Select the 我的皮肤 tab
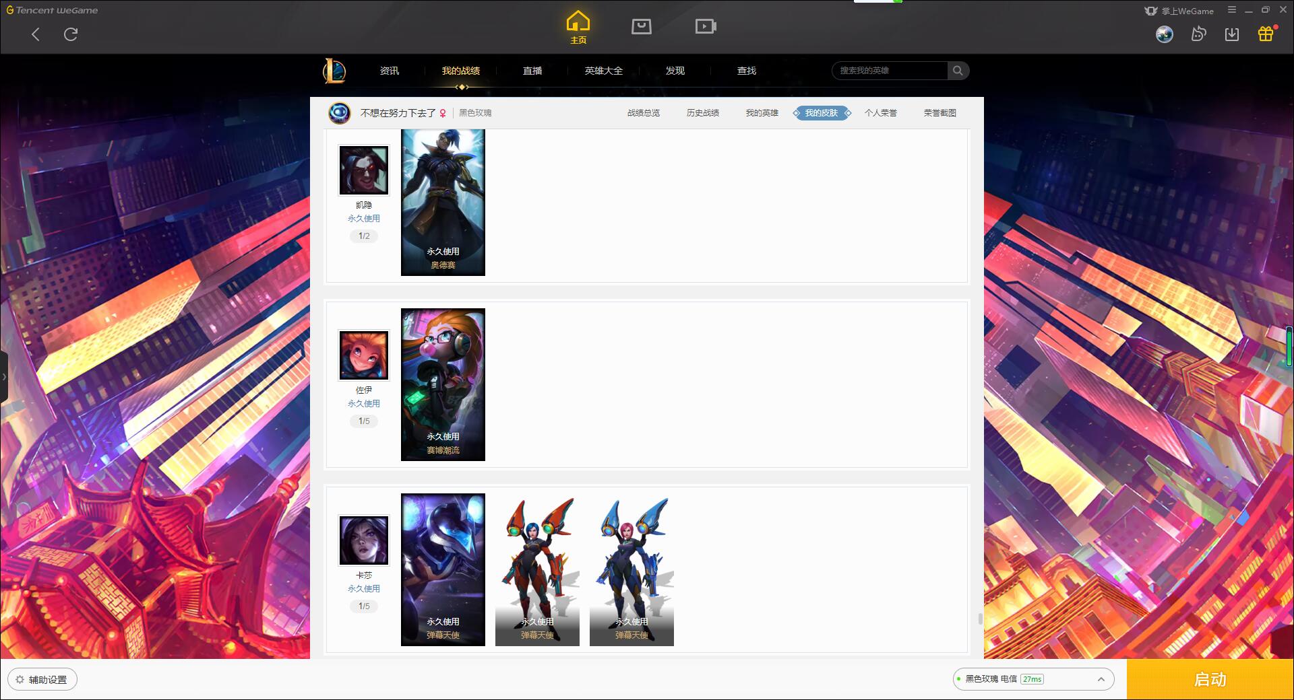This screenshot has height=700, width=1294. coord(822,113)
